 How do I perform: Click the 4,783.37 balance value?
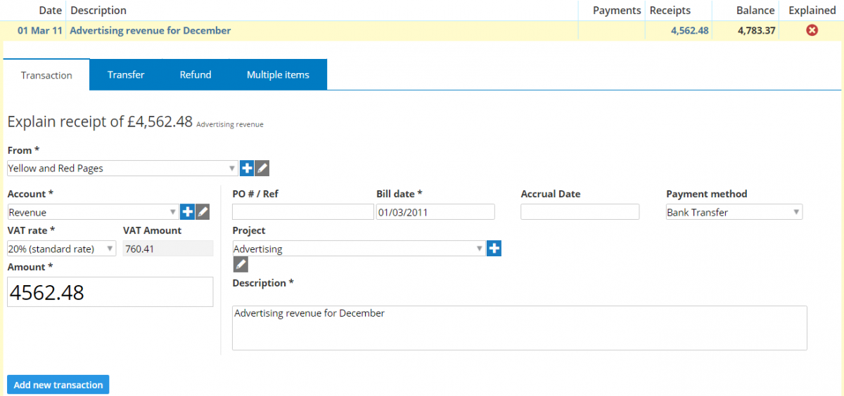point(757,30)
